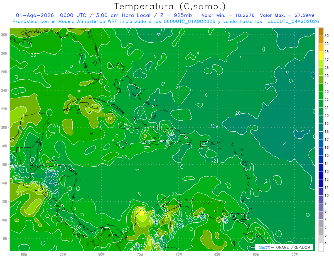Click the 80W longitude axis label
The image size is (334, 258).
pos(101,254)
